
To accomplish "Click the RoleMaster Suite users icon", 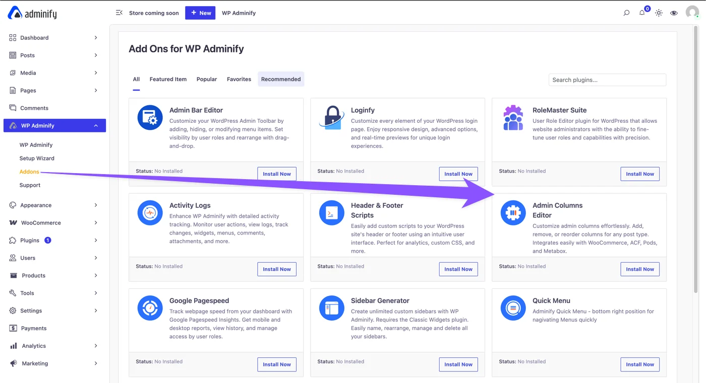I will pyautogui.click(x=513, y=117).
